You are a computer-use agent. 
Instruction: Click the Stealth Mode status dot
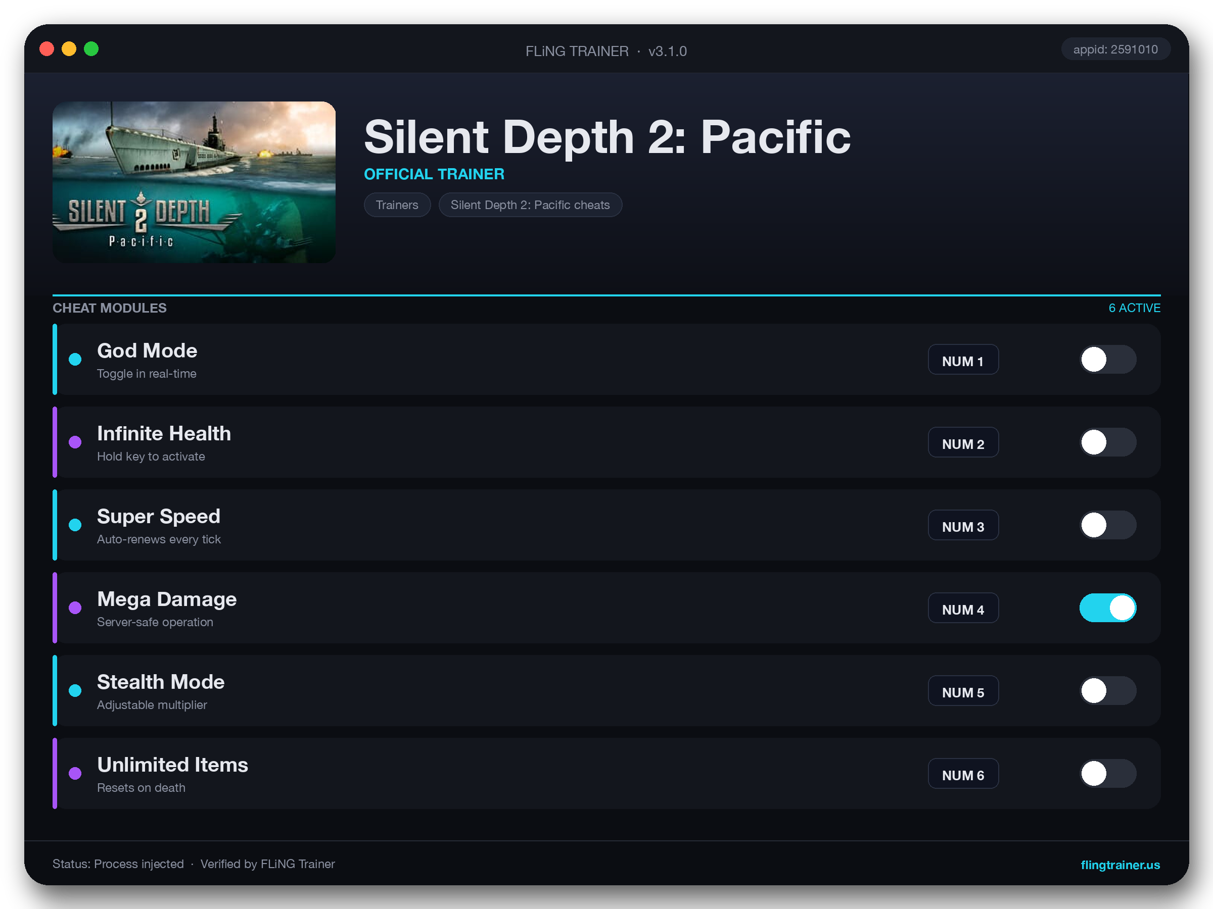75,690
